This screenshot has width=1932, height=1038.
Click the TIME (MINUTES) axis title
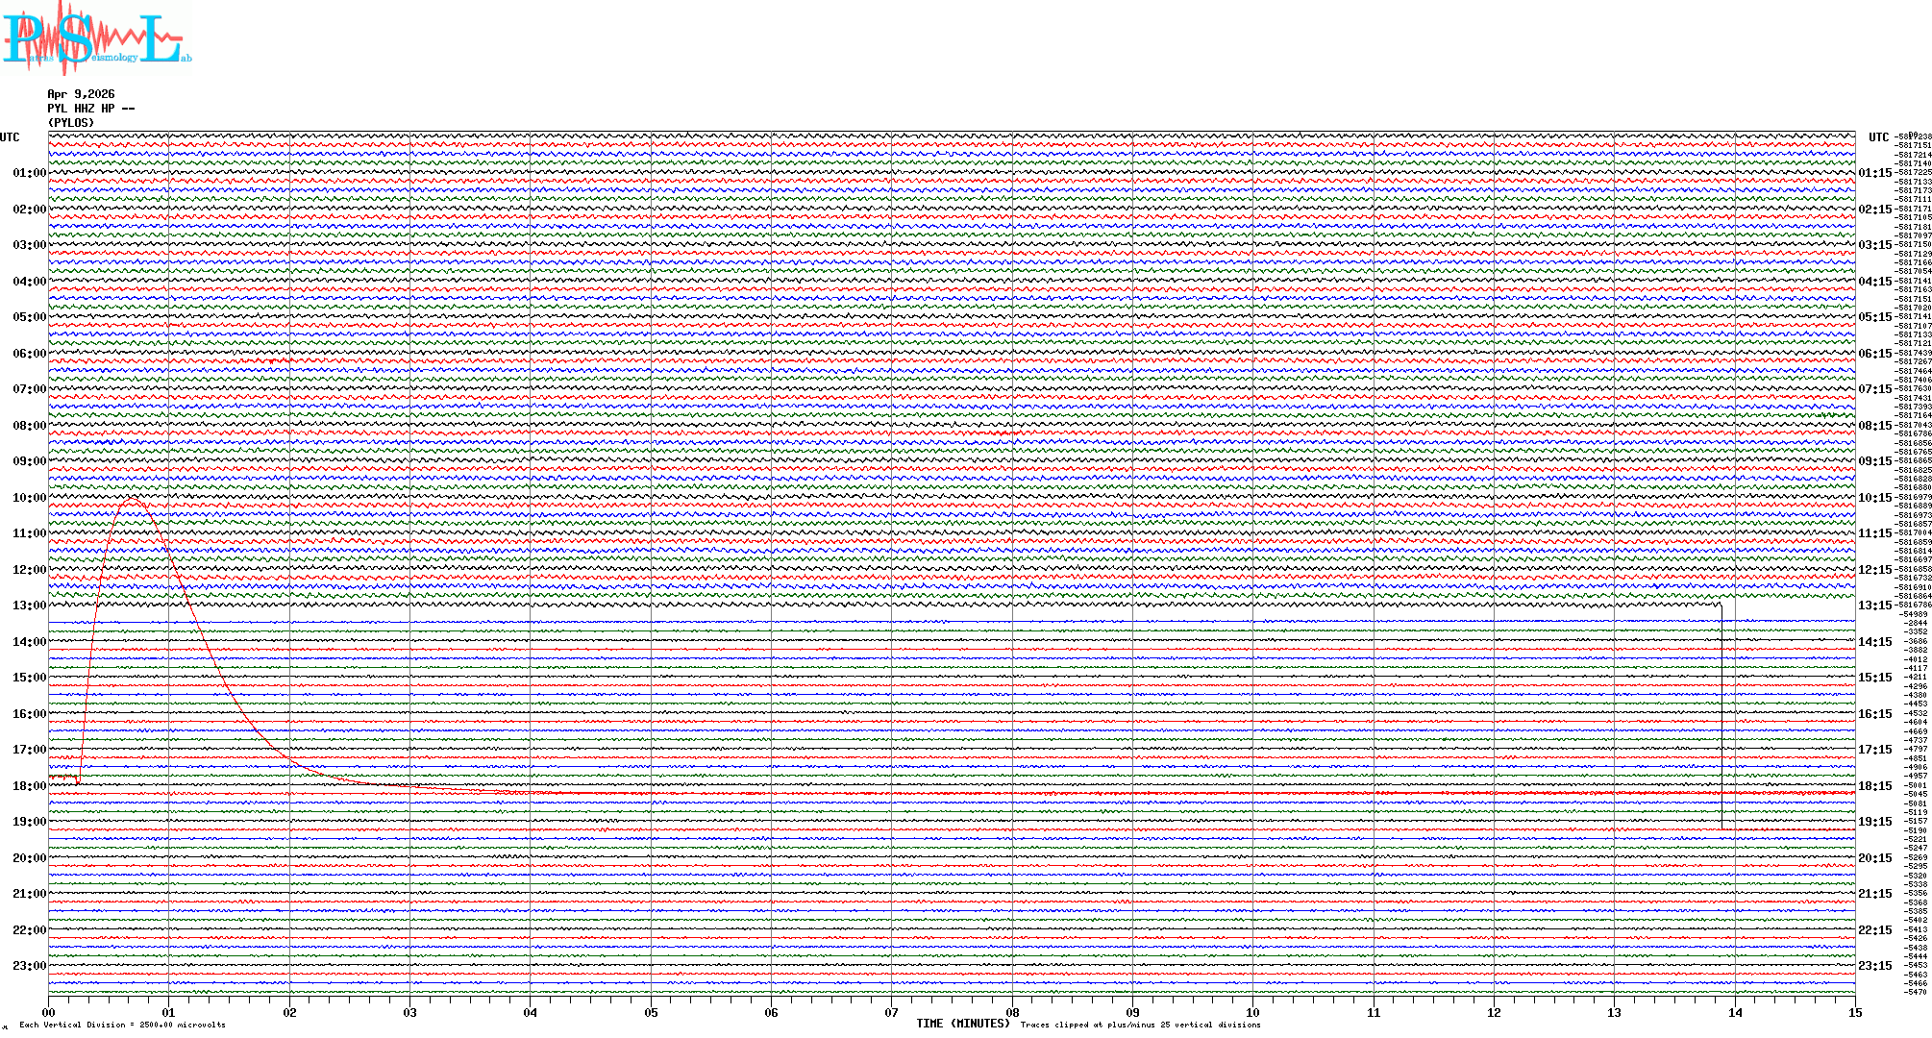(963, 1024)
